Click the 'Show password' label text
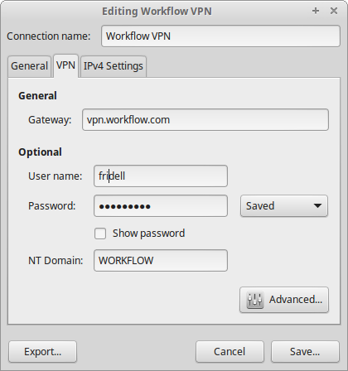The image size is (348, 371). 148,234
